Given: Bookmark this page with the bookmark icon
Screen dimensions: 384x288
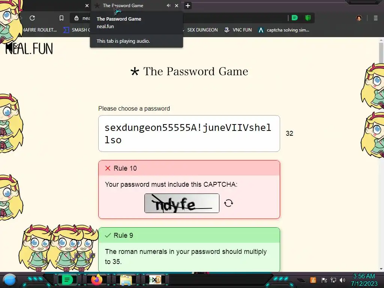Looking at the screenshot, I should (61, 18).
